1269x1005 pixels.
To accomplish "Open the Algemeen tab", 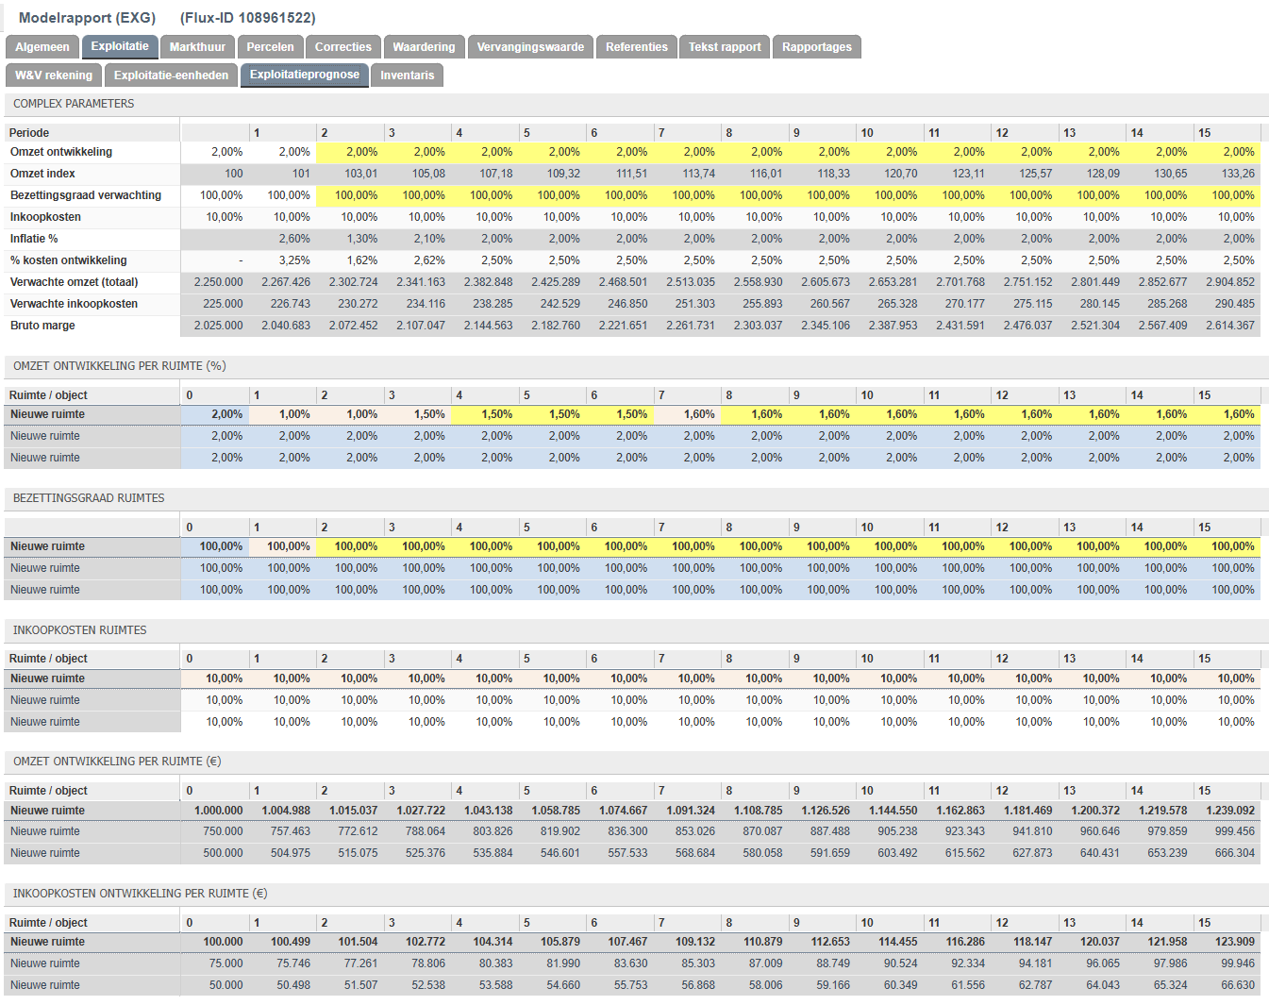I will (x=42, y=47).
